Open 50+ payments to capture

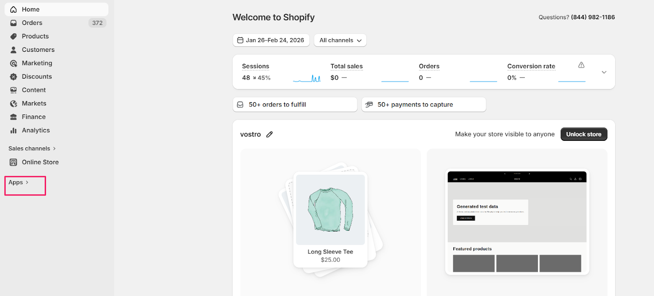(x=423, y=105)
